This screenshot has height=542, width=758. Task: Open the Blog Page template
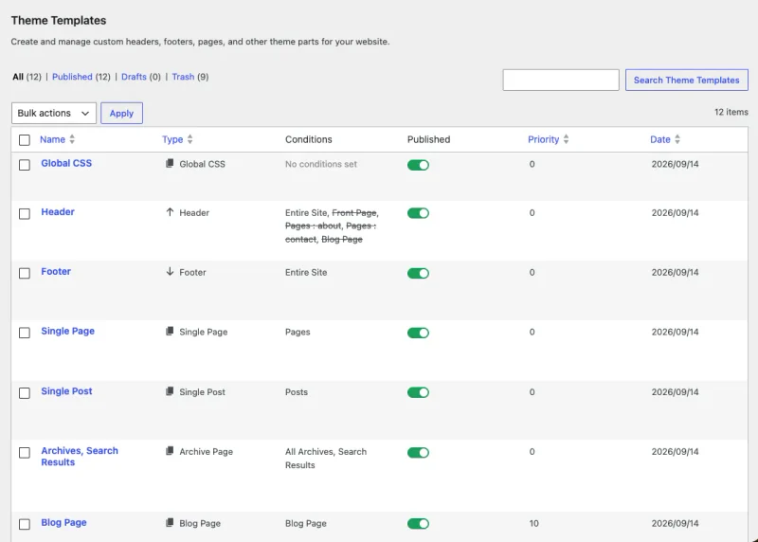coord(63,523)
